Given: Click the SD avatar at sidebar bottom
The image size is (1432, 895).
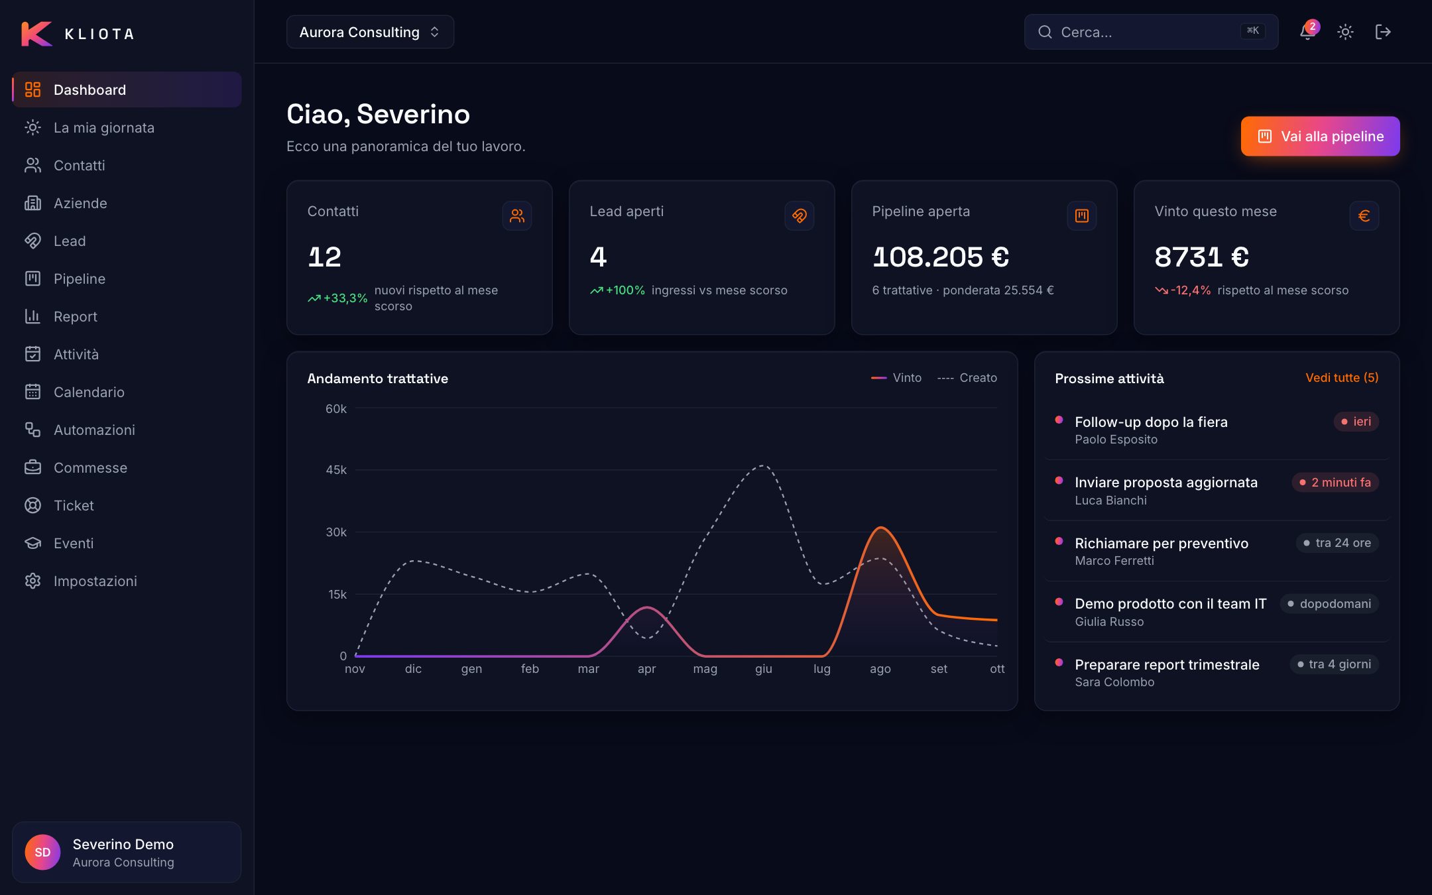Looking at the screenshot, I should 42,852.
